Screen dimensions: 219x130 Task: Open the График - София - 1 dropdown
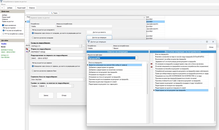(x=72, y=86)
